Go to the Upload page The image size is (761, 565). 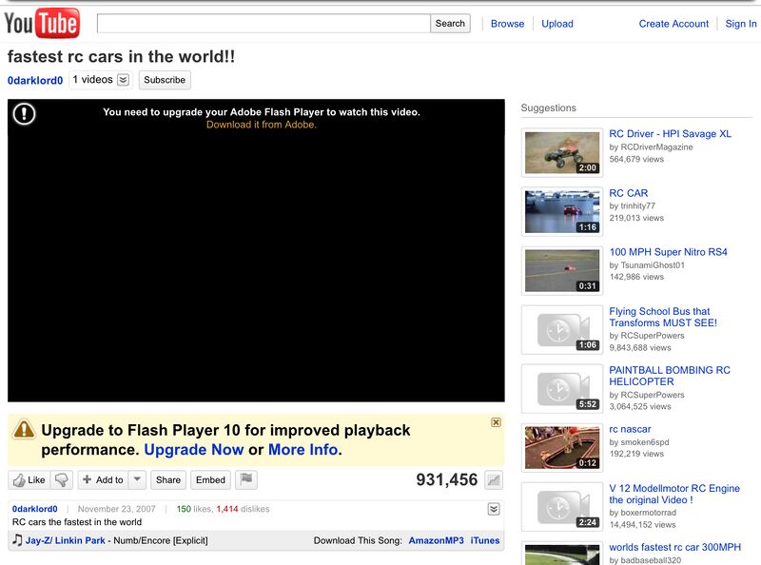[x=557, y=24]
